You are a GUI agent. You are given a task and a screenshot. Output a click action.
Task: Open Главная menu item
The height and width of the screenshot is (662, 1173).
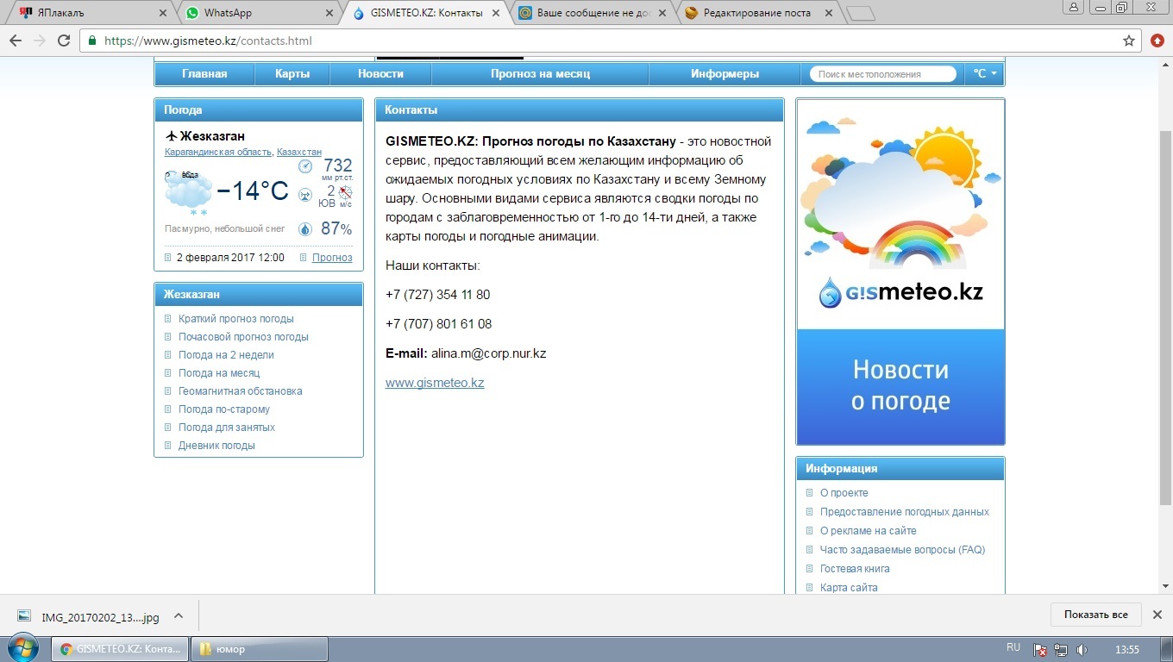pyautogui.click(x=204, y=74)
